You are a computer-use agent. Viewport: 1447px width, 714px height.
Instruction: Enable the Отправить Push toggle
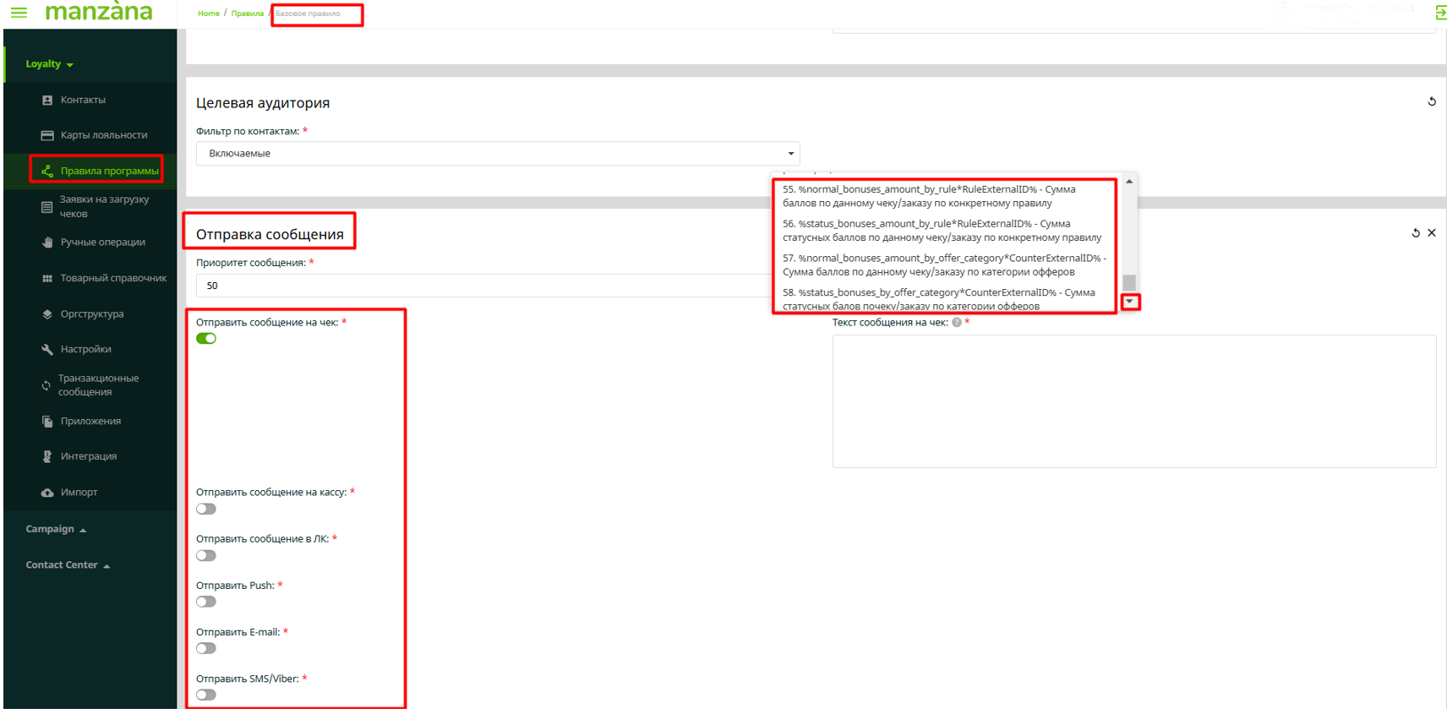coord(206,602)
